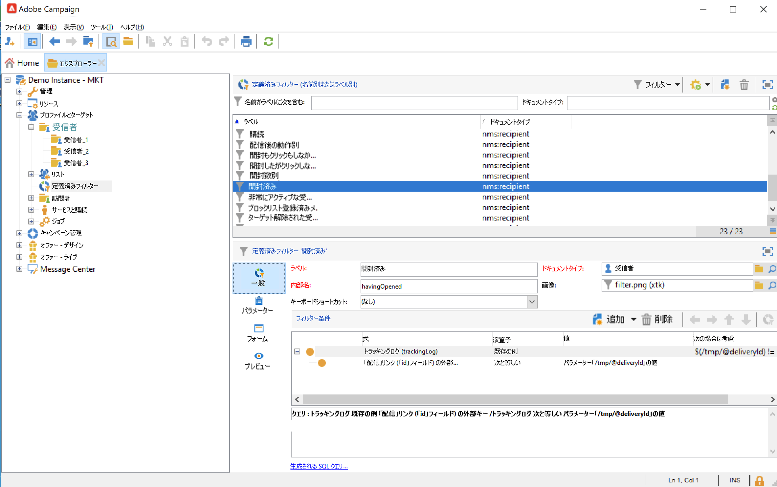777x487 pixels.
Task: Click the folder icon next to filter.png image field
Action: [x=759, y=285]
